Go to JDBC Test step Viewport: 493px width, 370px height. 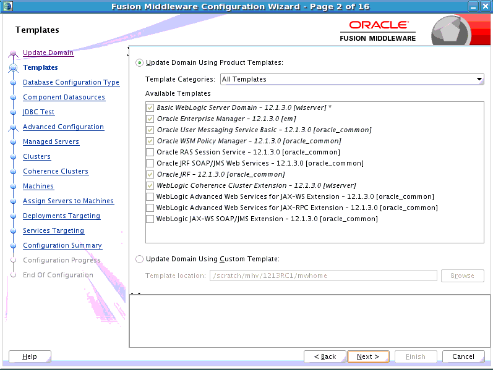coord(39,112)
